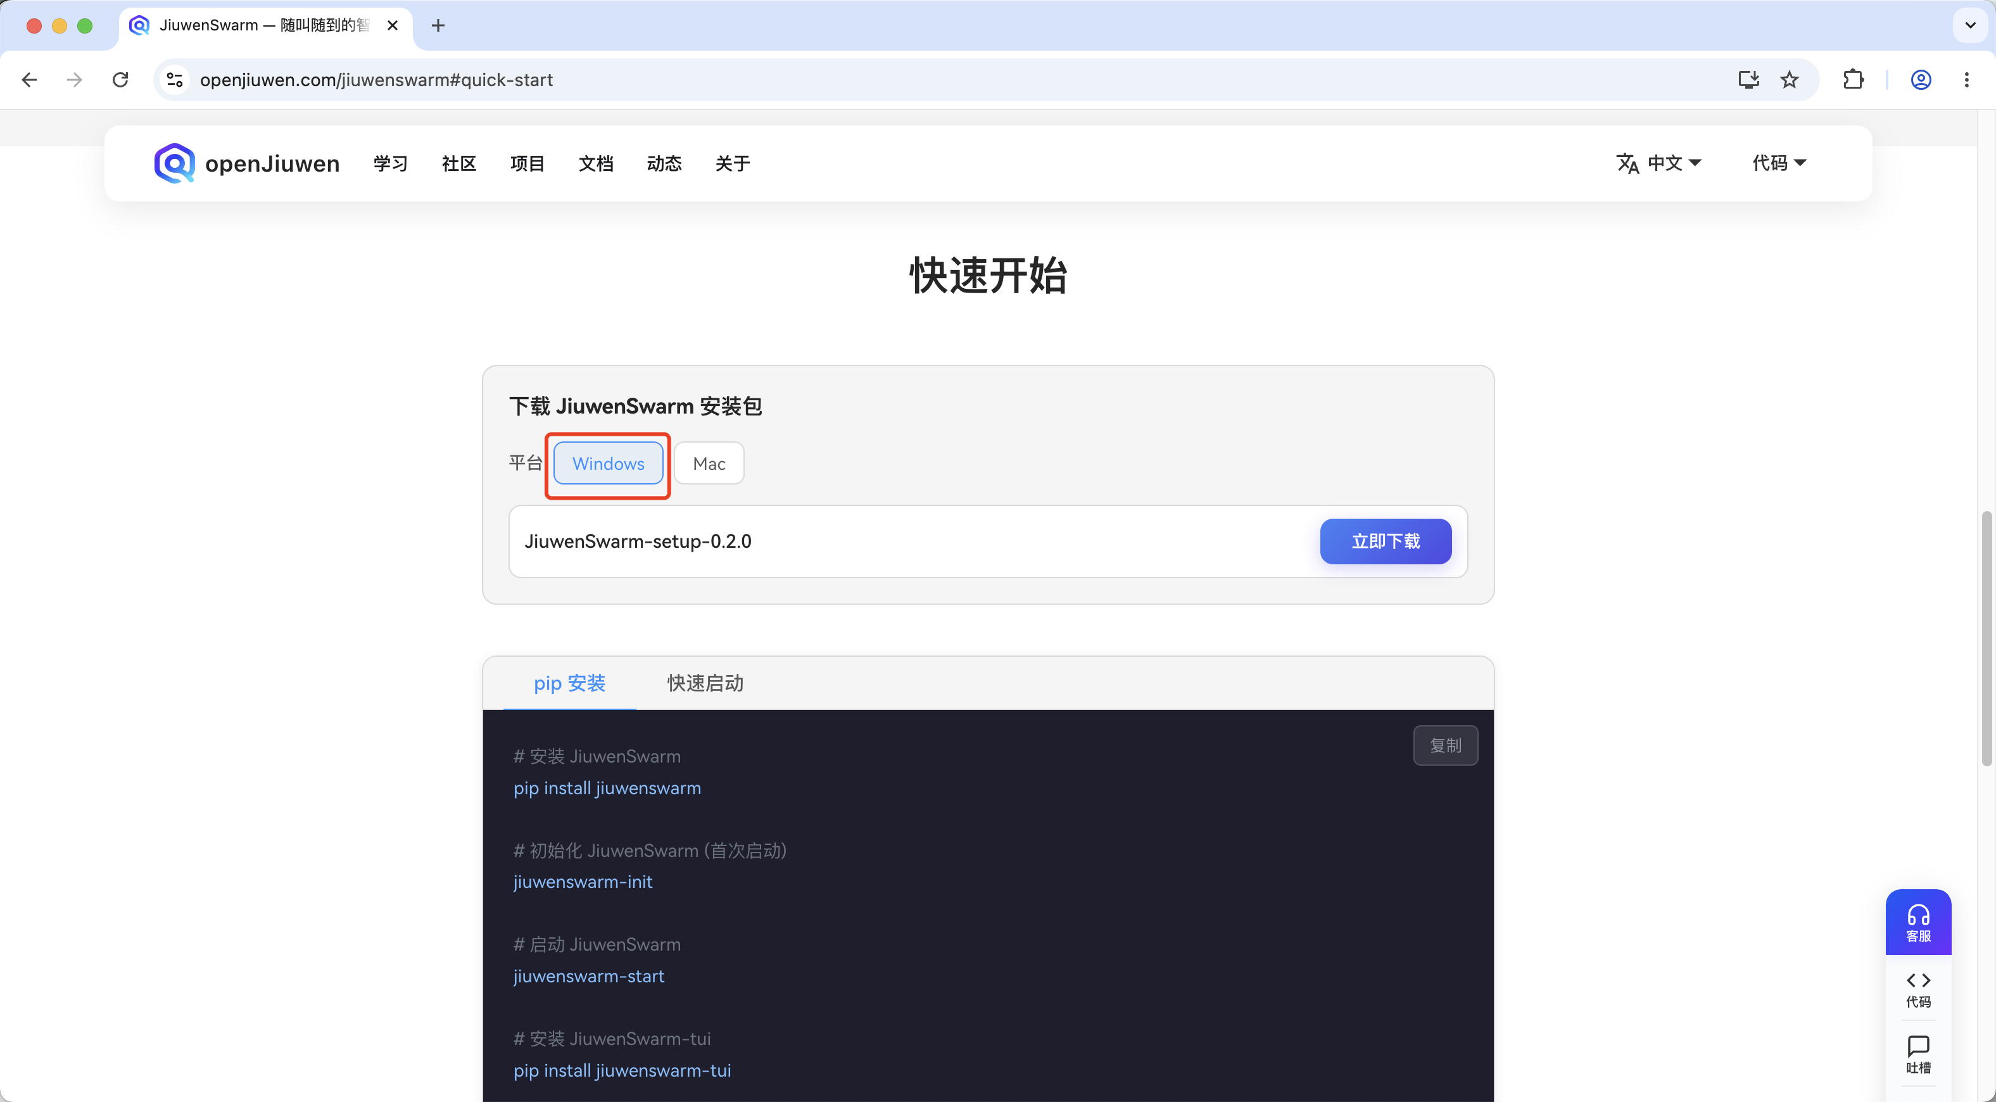Click the page vertical scrollbar thumb

pyautogui.click(x=1986, y=638)
